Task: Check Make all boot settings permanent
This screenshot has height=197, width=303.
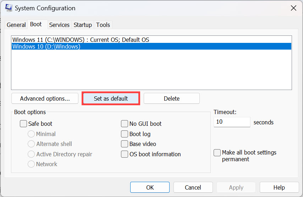Action: [x=217, y=153]
